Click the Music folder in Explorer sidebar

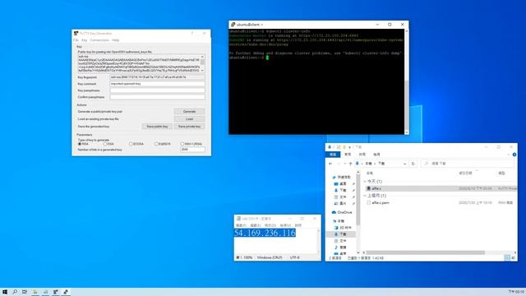(340, 247)
